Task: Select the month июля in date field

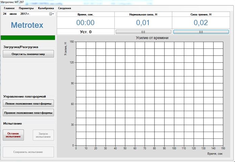Action: (x=13, y=14)
